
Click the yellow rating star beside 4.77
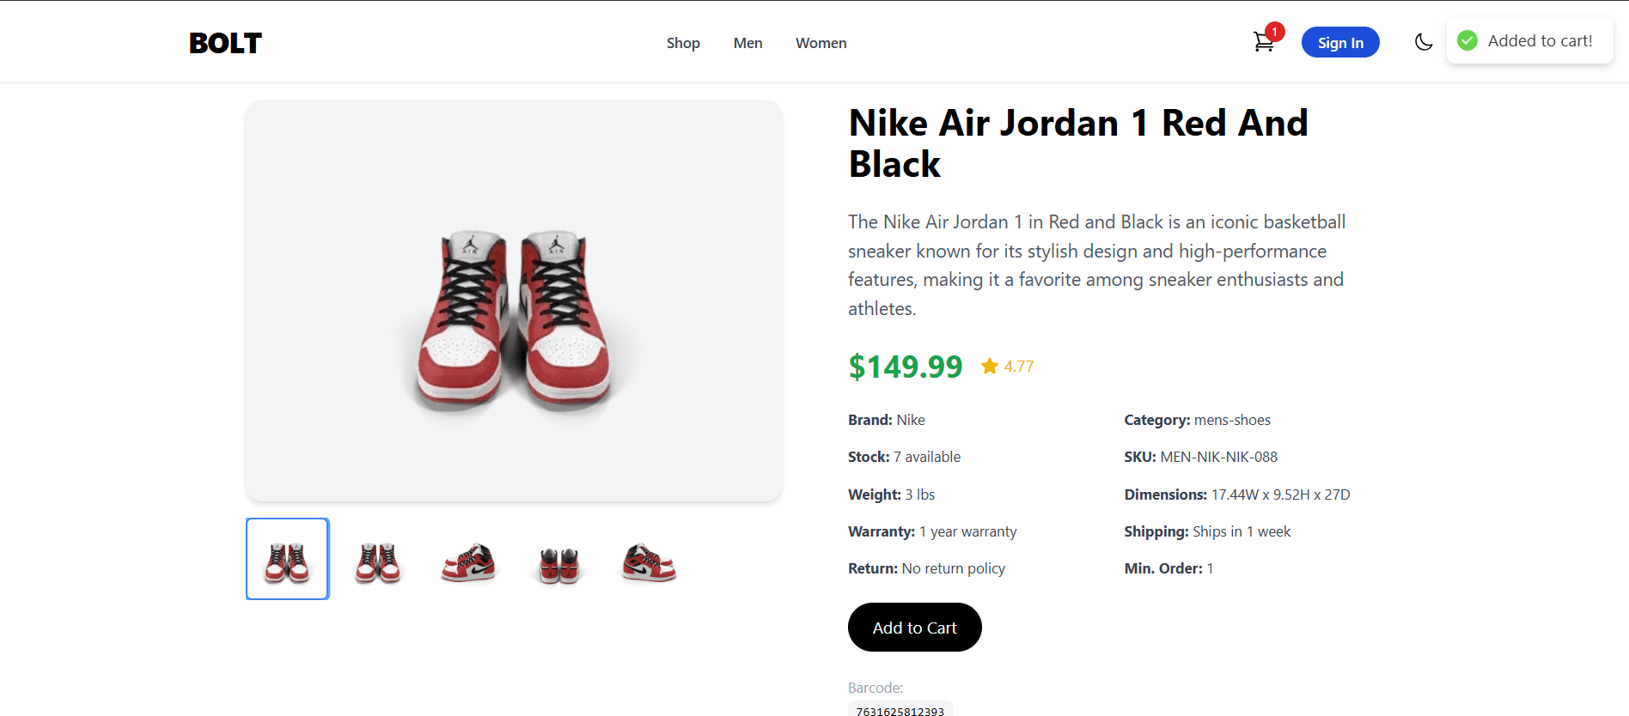989,366
